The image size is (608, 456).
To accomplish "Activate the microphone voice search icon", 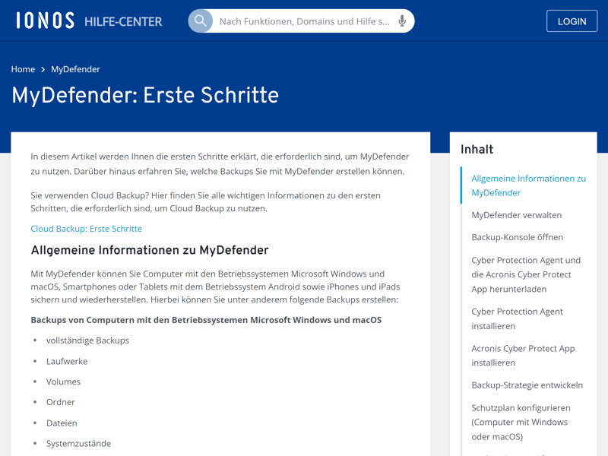I will click(x=402, y=21).
